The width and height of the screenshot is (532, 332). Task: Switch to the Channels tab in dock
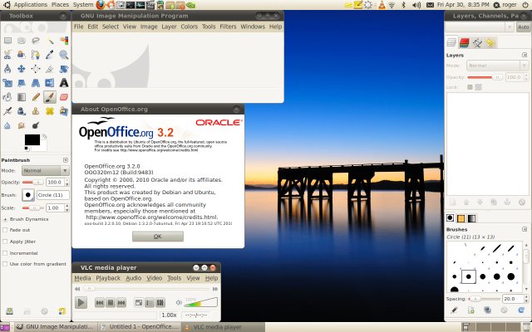[x=465, y=42]
